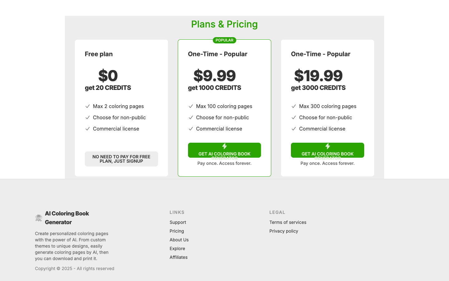Click lightning bolt icon in $9.99 plan button
449x281 pixels.
click(224, 146)
